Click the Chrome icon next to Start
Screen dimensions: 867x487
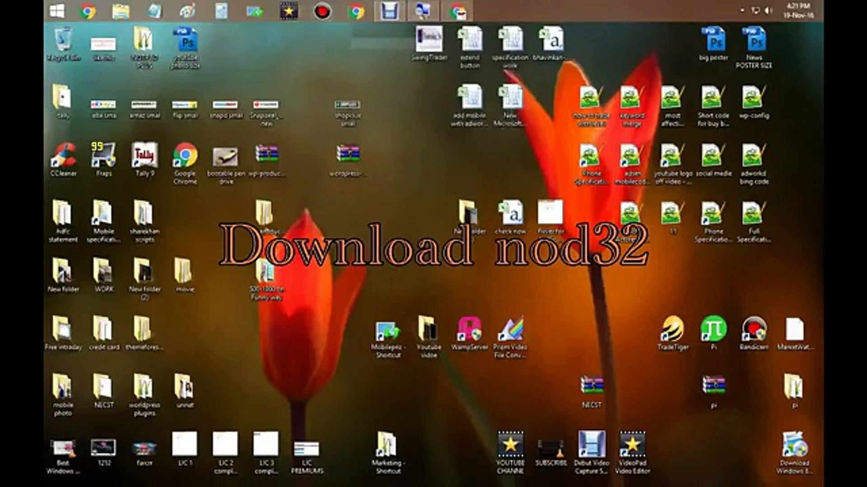(88, 11)
